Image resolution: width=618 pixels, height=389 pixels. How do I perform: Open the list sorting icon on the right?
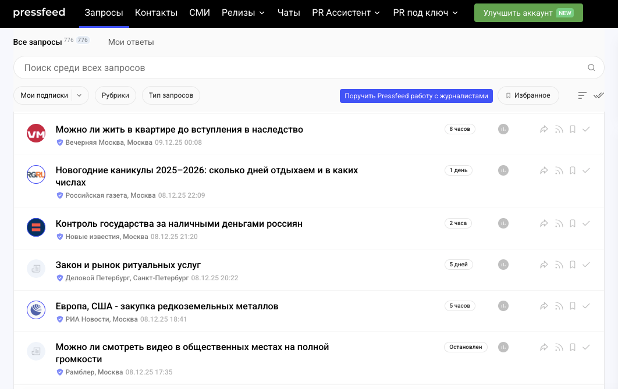coord(582,95)
